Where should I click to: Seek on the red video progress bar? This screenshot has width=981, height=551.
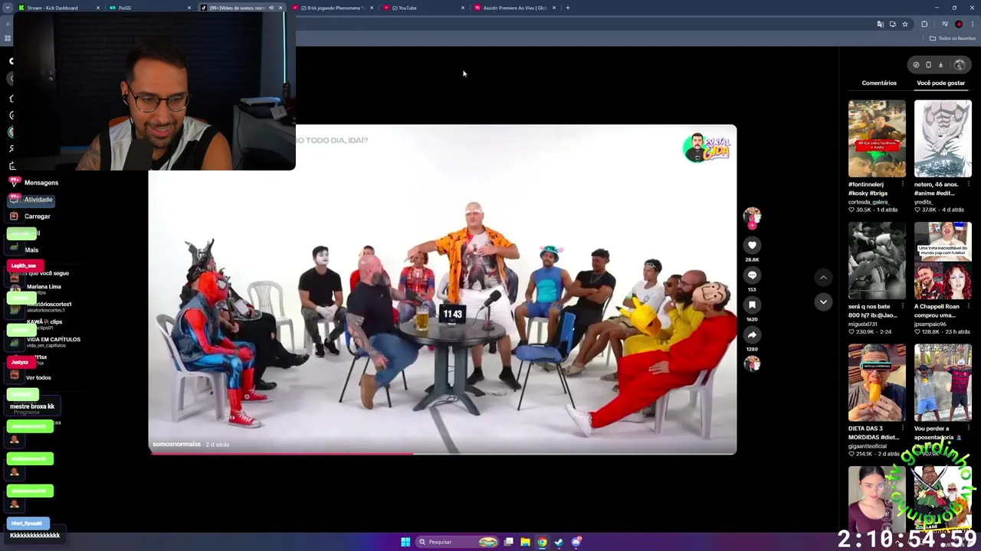(x=442, y=454)
